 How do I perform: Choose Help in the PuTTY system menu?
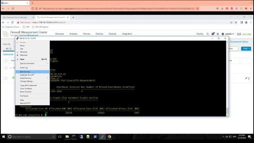pyautogui.click(x=33, y=100)
